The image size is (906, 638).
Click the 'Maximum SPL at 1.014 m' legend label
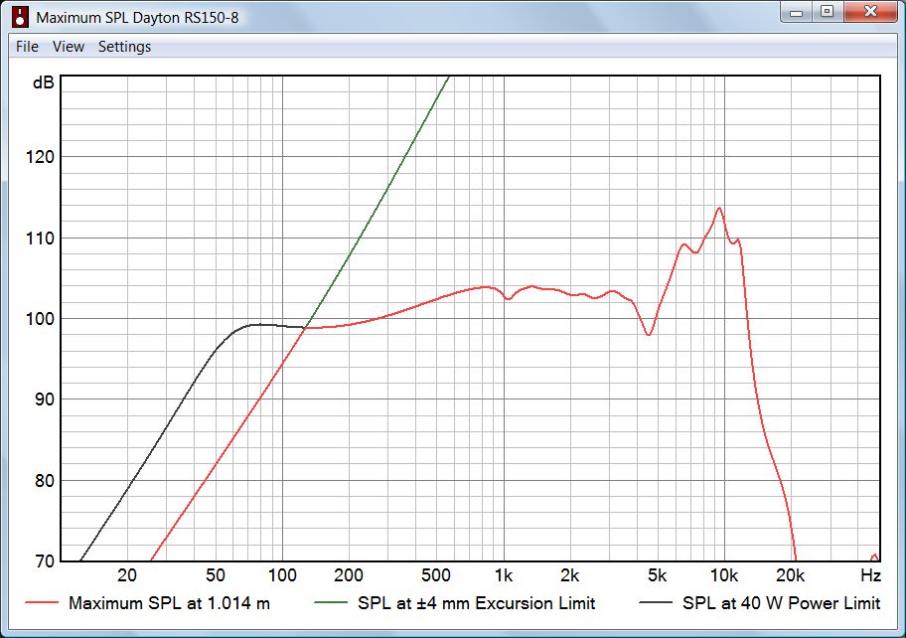[169, 603]
